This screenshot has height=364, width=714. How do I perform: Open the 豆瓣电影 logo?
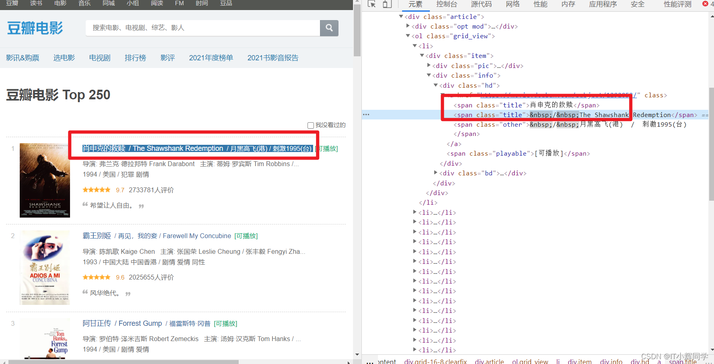pos(35,28)
